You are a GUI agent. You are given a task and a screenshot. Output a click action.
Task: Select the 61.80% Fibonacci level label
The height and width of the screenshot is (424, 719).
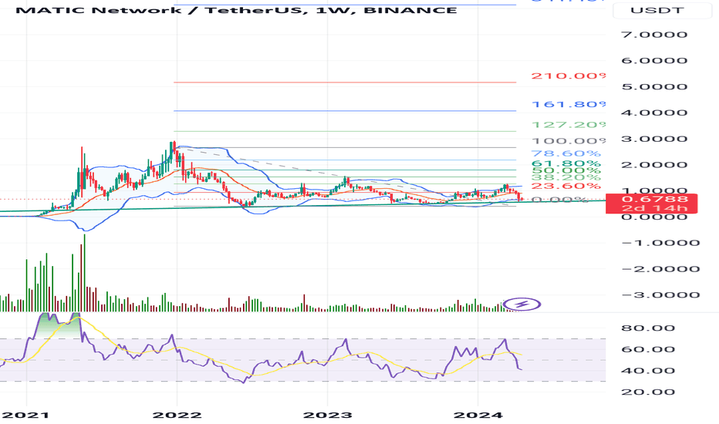(x=565, y=163)
